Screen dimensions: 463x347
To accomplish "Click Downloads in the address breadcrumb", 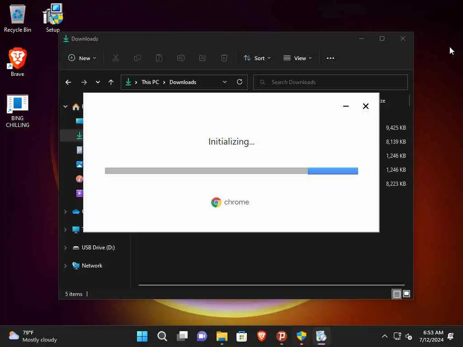I will 183,82.
